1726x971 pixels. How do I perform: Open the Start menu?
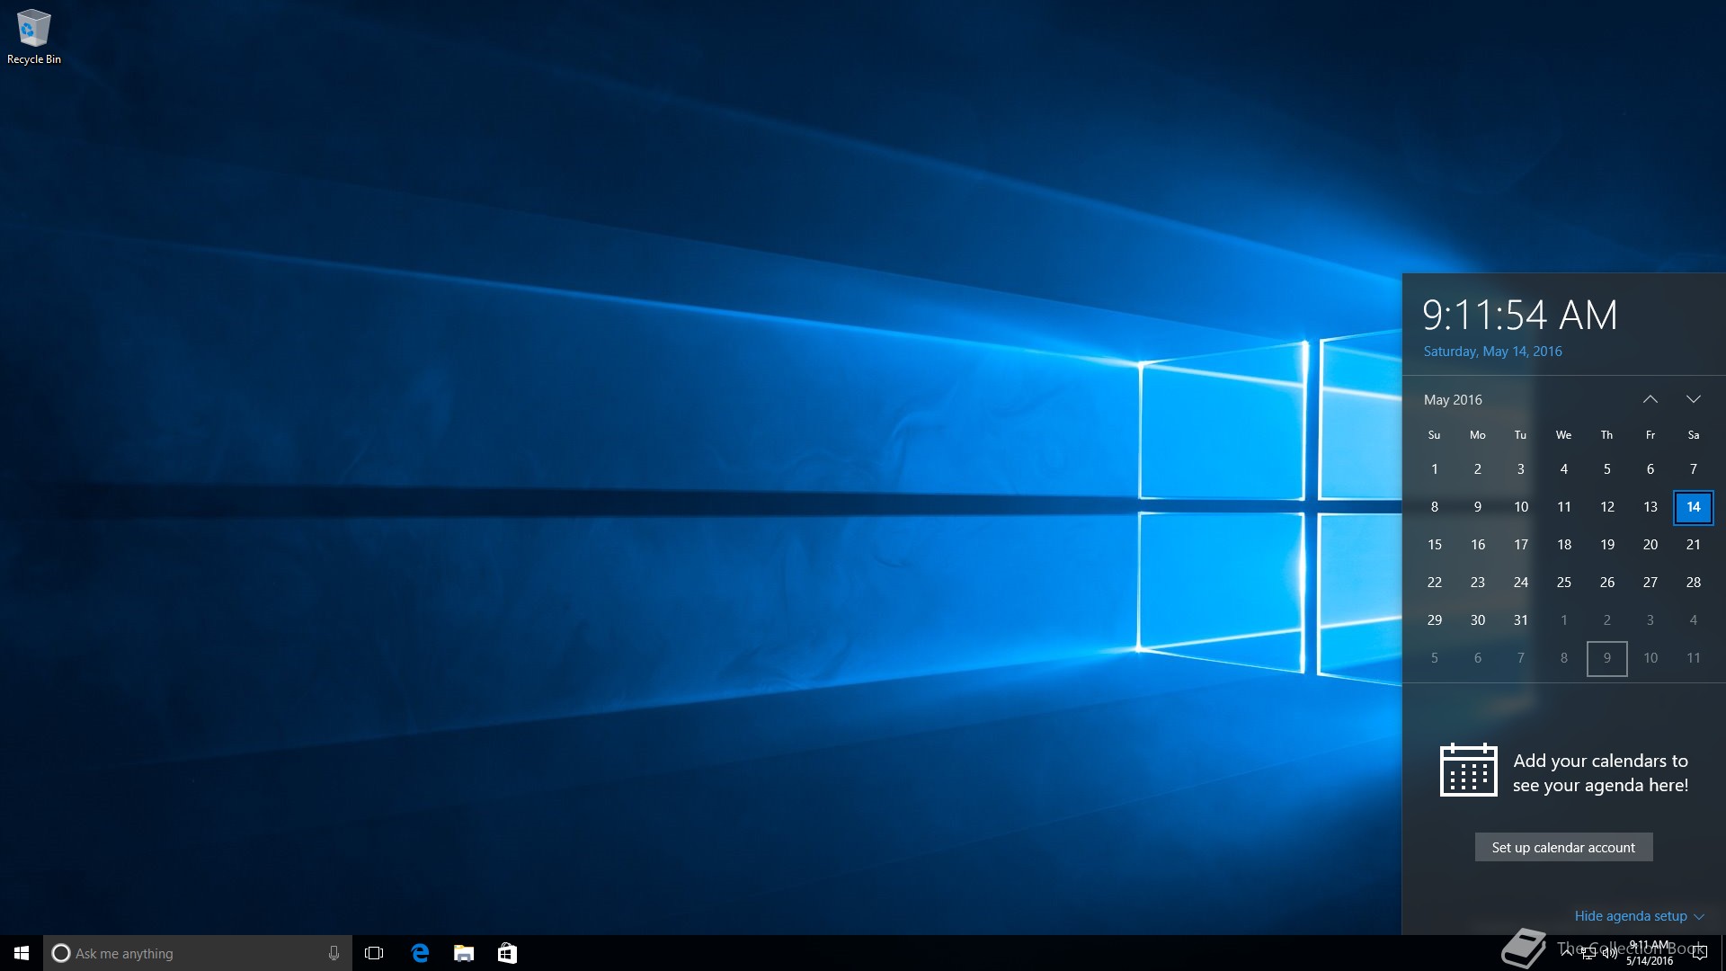tap(22, 953)
